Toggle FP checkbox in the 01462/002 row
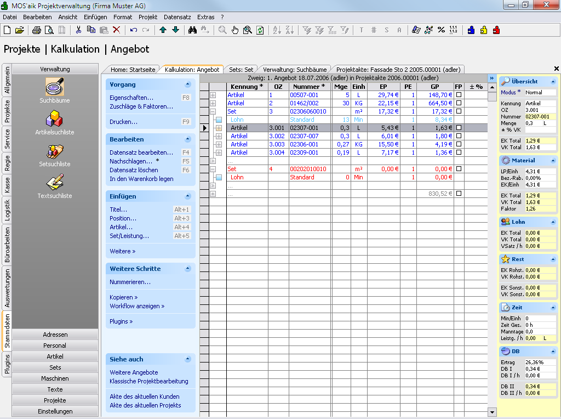Image resolution: width=561 pixels, height=419 pixels. click(459, 103)
